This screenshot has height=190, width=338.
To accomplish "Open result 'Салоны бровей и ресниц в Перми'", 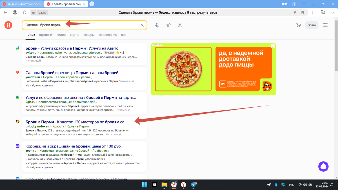I will point(73,73).
